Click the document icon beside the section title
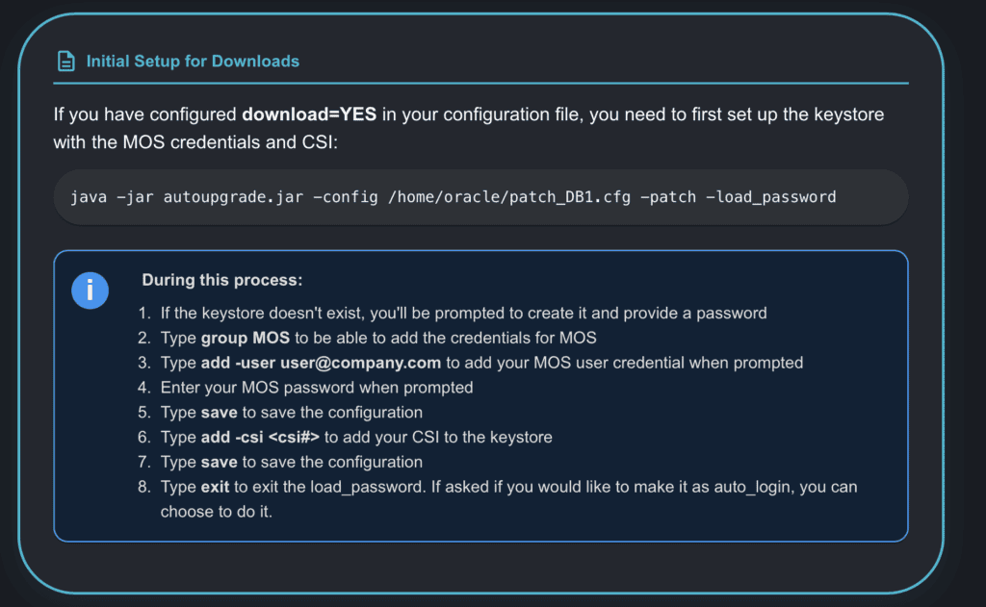 pyautogui.click(x=65, y=62)
